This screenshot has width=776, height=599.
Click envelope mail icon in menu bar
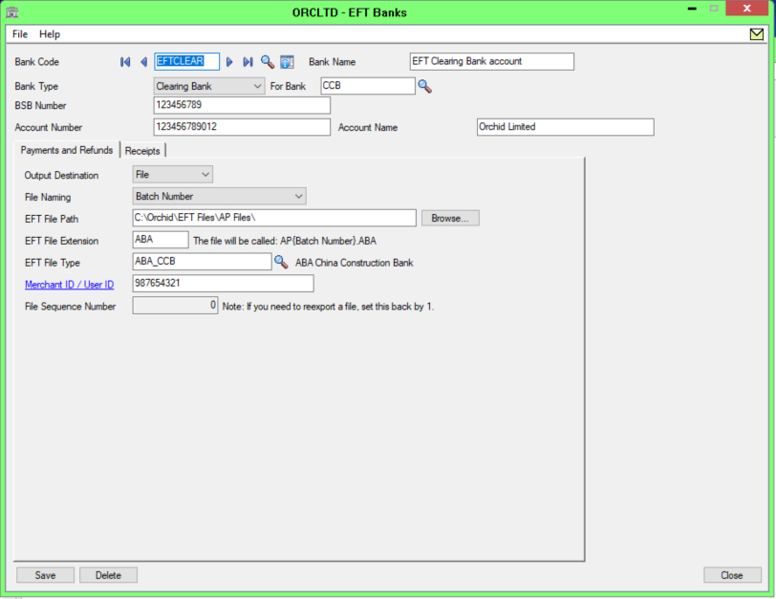pyautogui.click(x=756, y=34)
